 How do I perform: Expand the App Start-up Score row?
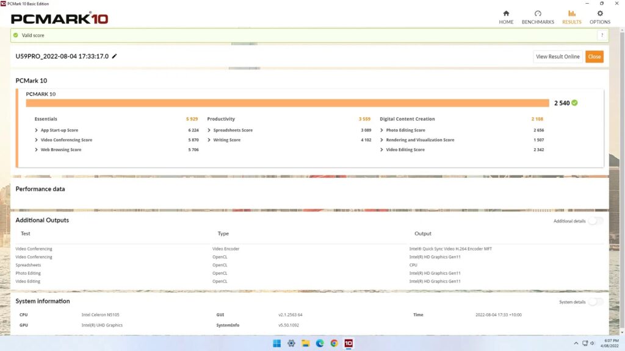pos(37,130)
